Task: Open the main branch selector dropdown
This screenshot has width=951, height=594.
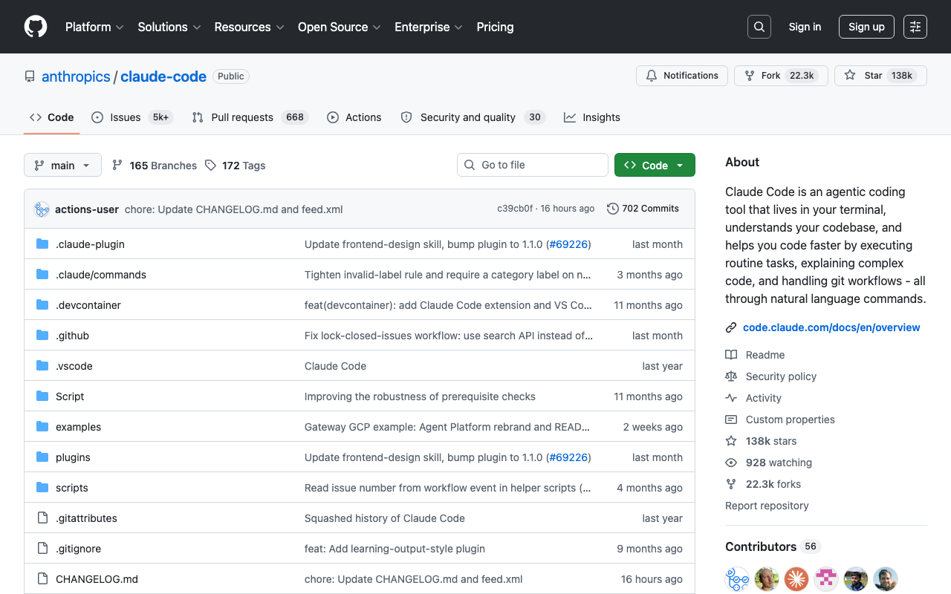Action: (x=62, y=165)
